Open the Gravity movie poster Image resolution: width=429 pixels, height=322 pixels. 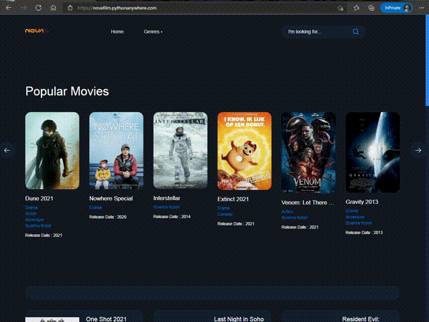click(x=373, y=152)
